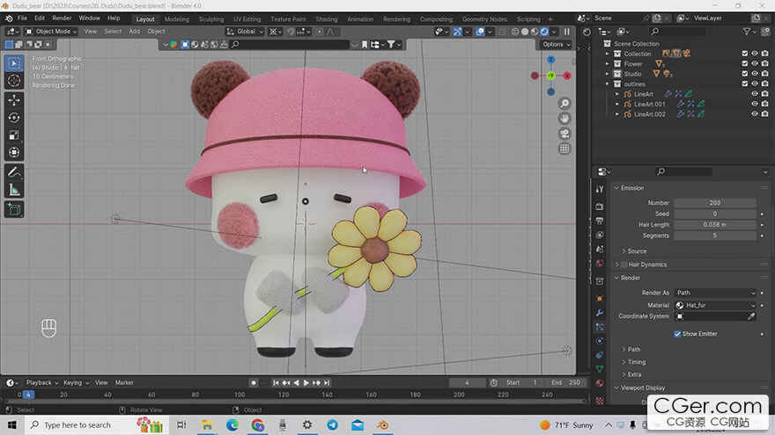Hide LineArt.001 with its eye icon

pyautogui.click(x=755, y=104)
